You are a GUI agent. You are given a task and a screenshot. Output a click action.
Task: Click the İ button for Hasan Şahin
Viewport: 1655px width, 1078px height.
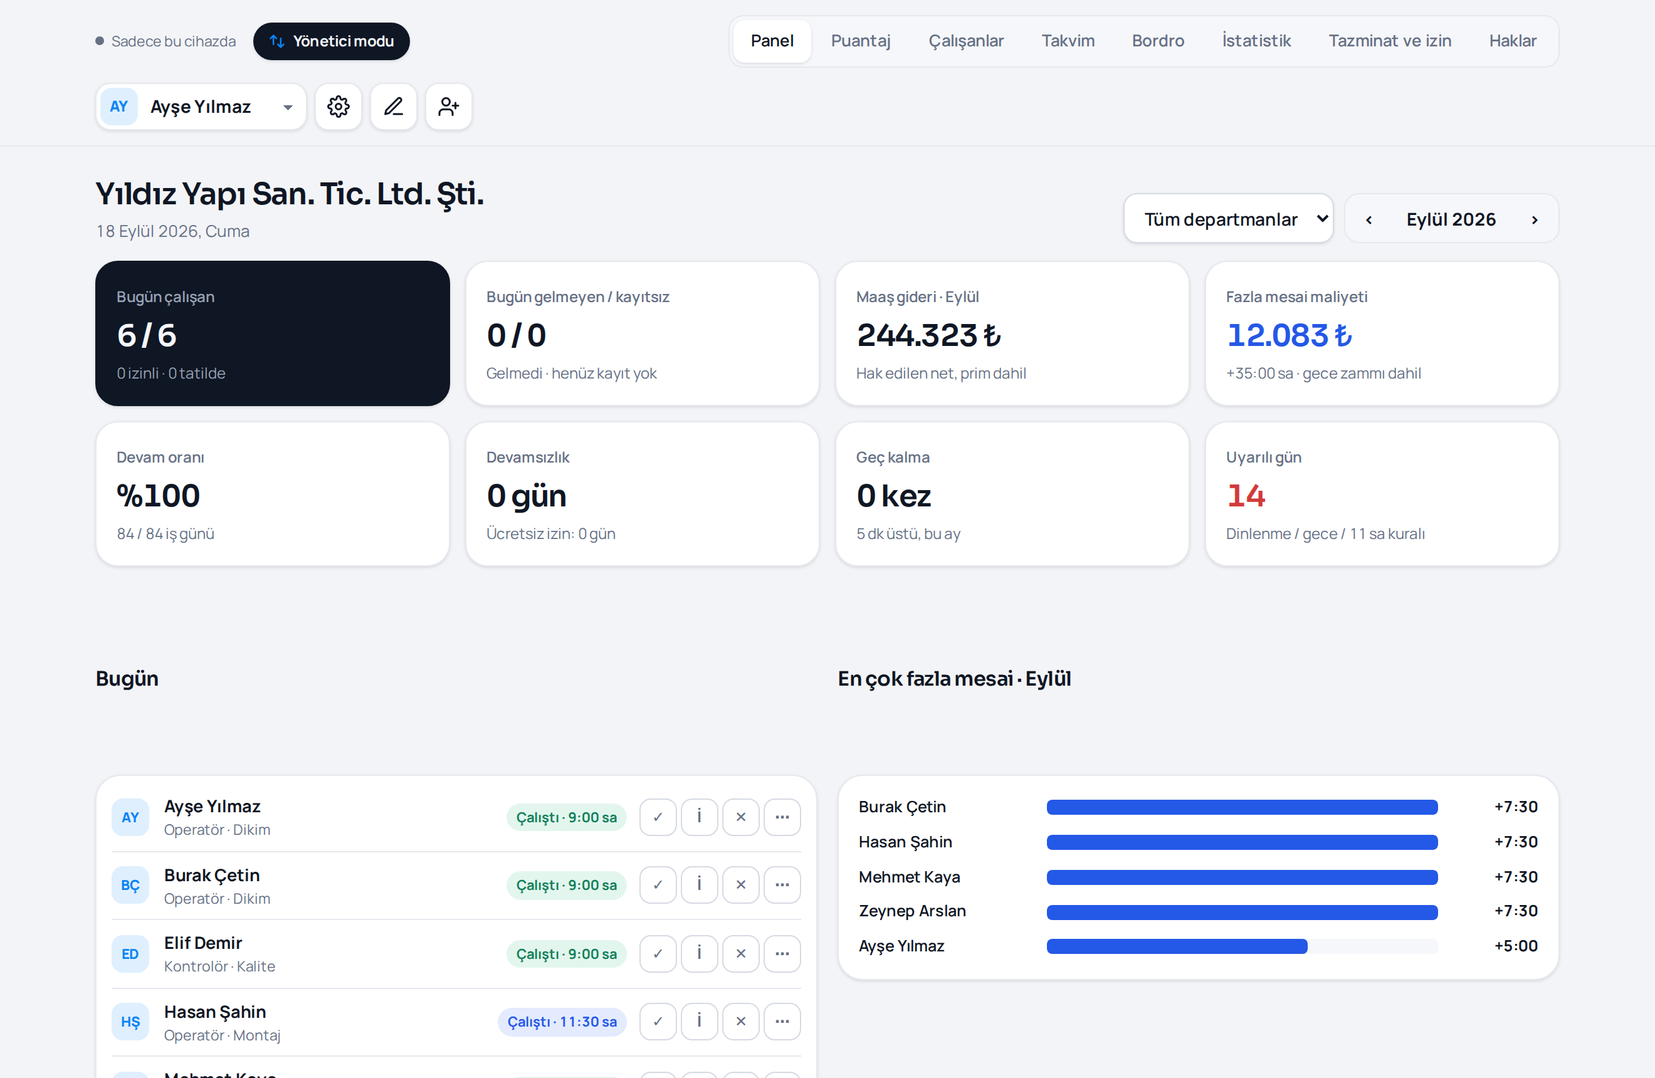click(x=699, y=1022)
